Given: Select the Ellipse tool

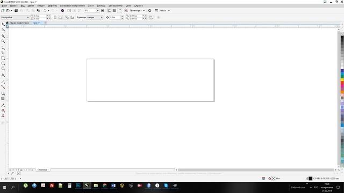Looking at the screenshot, I should click(3, 63).
